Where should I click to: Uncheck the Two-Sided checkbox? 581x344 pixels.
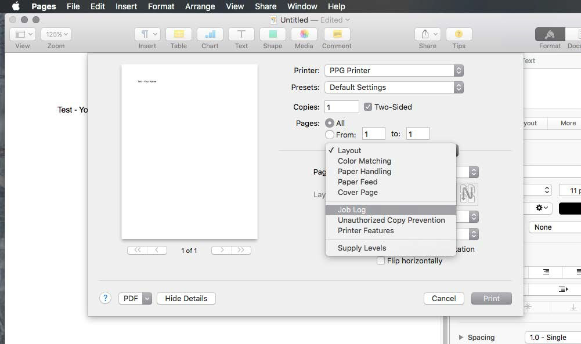[x=367, y=107]
